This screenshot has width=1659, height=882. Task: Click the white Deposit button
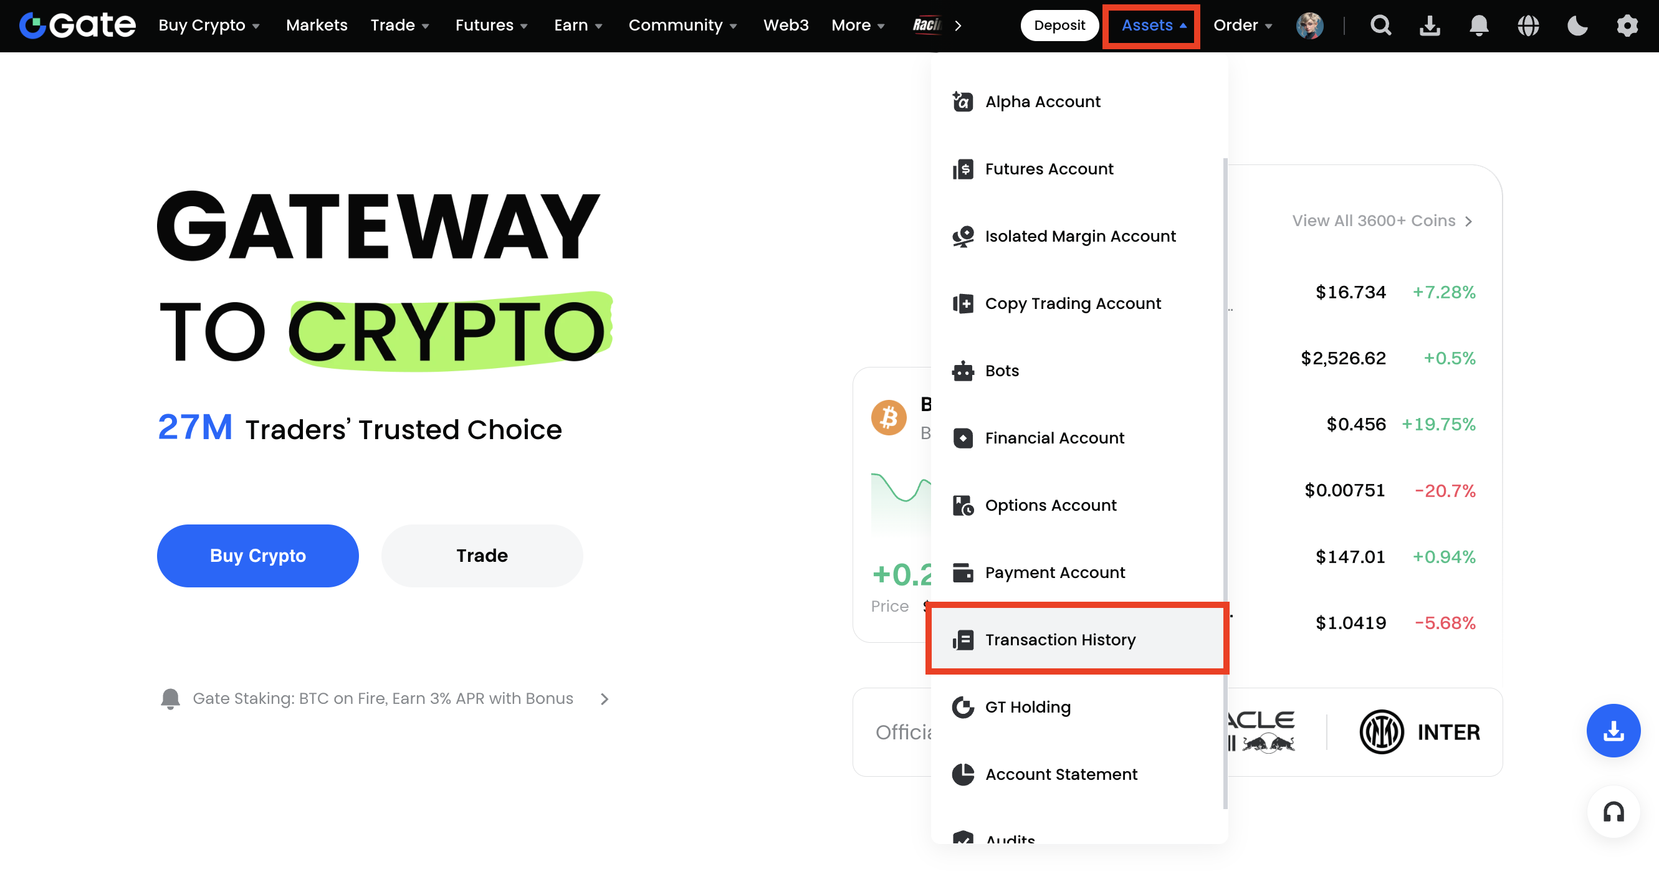[x=1059, y=26]
